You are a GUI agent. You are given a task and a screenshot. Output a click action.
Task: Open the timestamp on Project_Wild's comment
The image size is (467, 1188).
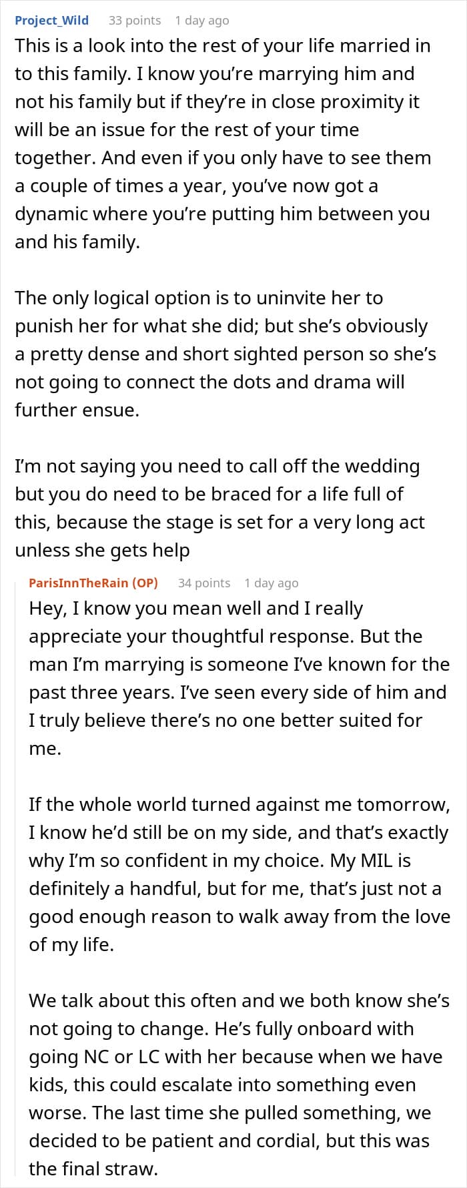coord(201,20)
